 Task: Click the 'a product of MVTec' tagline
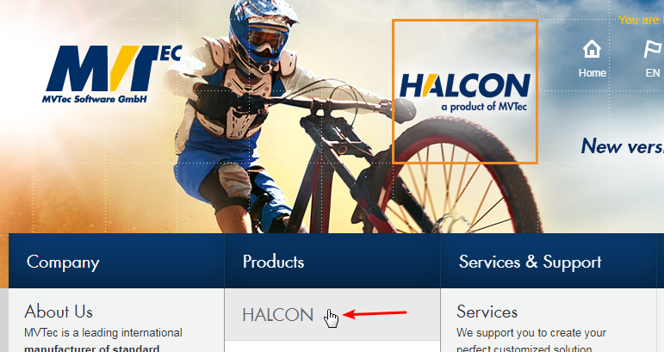(x=484, y=106)
